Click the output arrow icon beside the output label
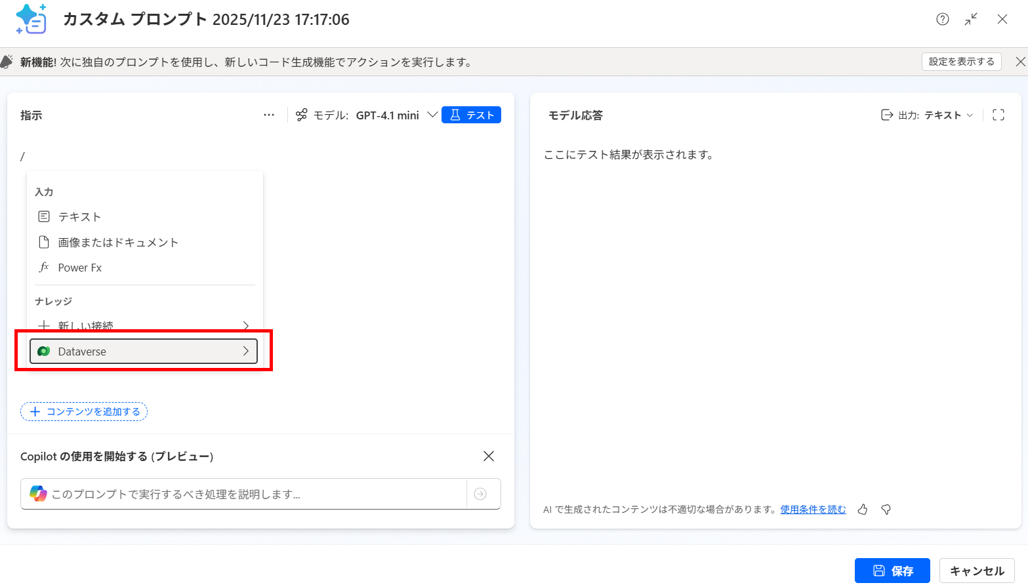Image resolution: width=1028 pixels, height=585 pixels. pos(887,115)
